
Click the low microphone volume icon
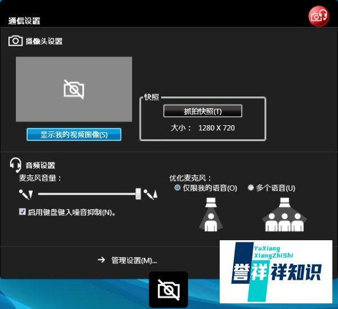pos(26,195)
